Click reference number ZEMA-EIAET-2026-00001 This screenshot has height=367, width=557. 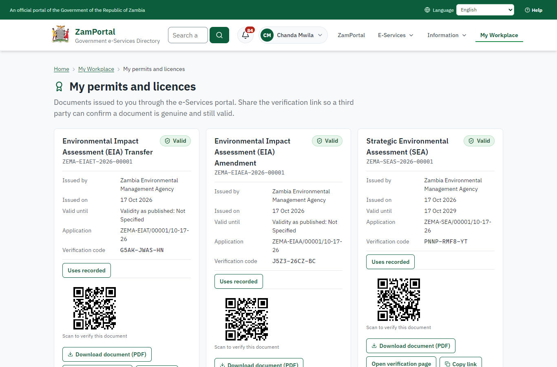(97, 161)
